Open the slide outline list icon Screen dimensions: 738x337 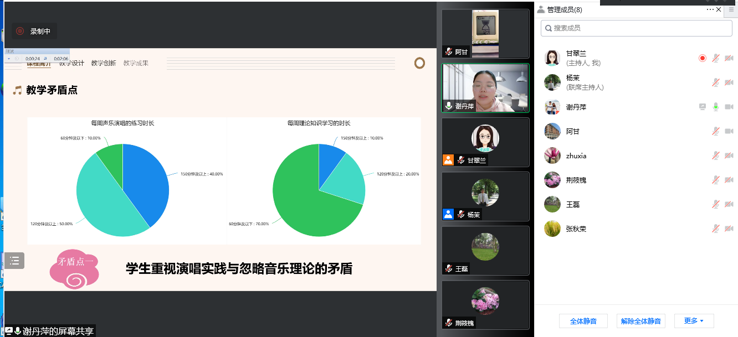pyautogui.click(x=14, y=260)
